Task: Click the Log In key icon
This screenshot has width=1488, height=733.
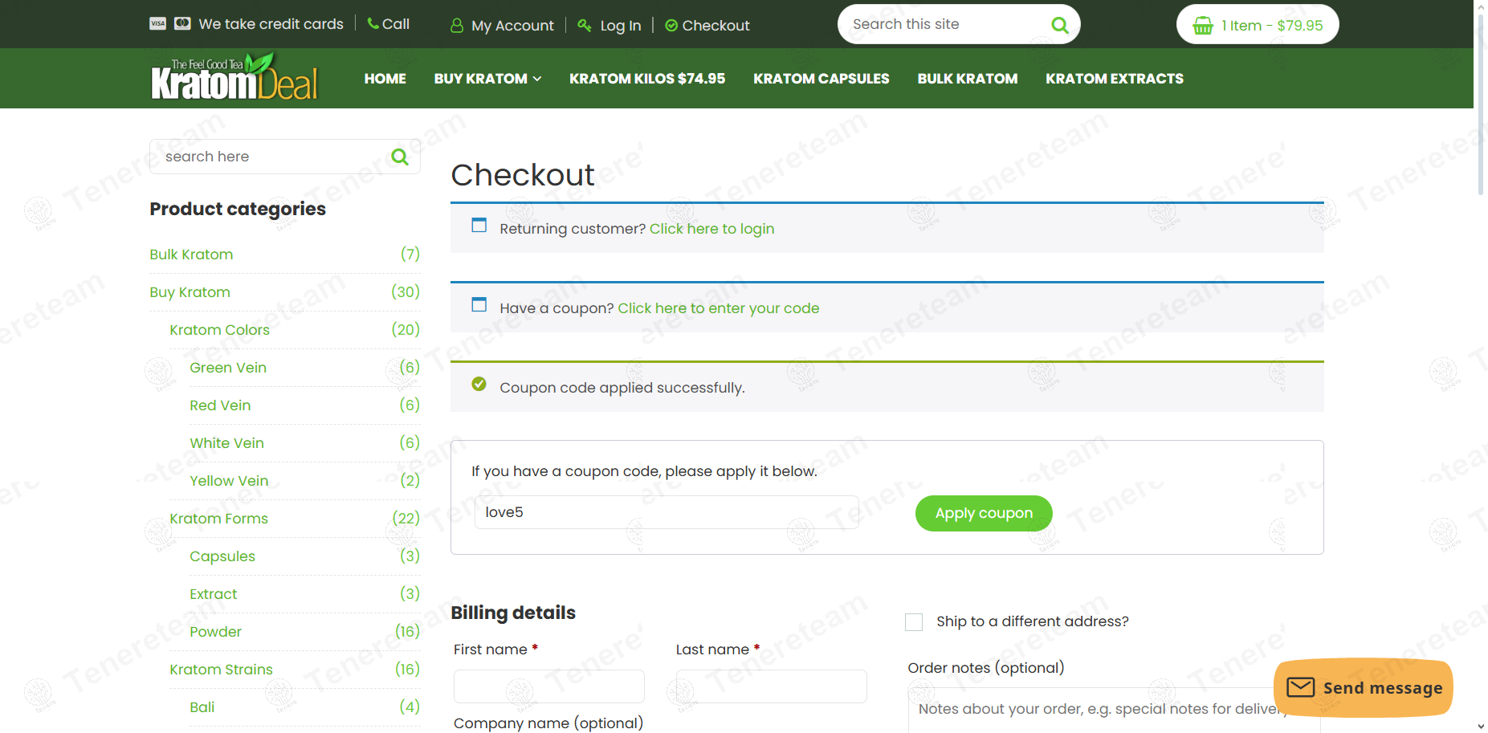Action: (x=585, y=26)
